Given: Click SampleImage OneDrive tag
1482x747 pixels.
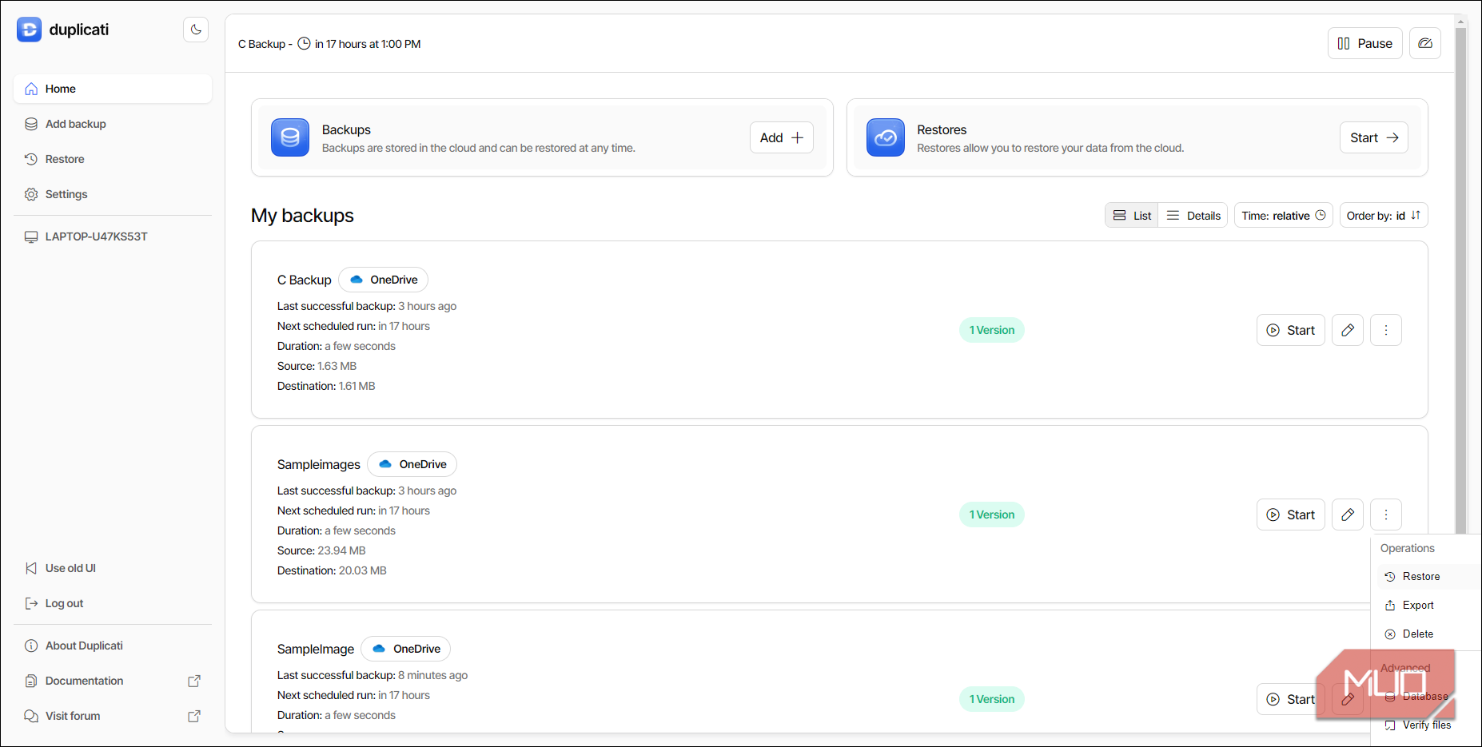Looking at the screenshot, I should pos(406,649).
